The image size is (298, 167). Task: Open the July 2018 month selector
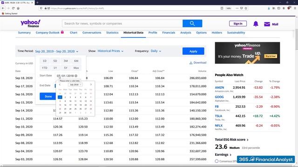coord(75,84)
